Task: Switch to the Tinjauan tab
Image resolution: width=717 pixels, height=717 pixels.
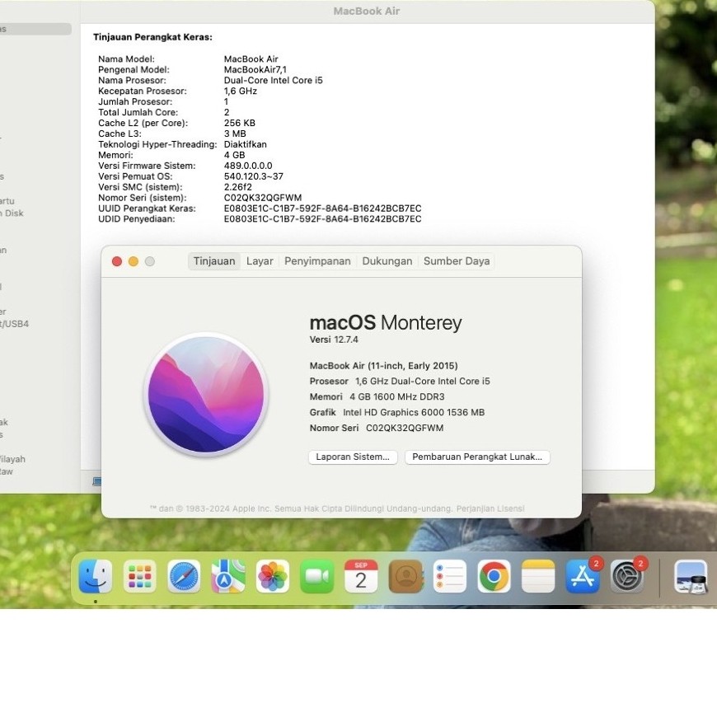Action: [214, 261]
